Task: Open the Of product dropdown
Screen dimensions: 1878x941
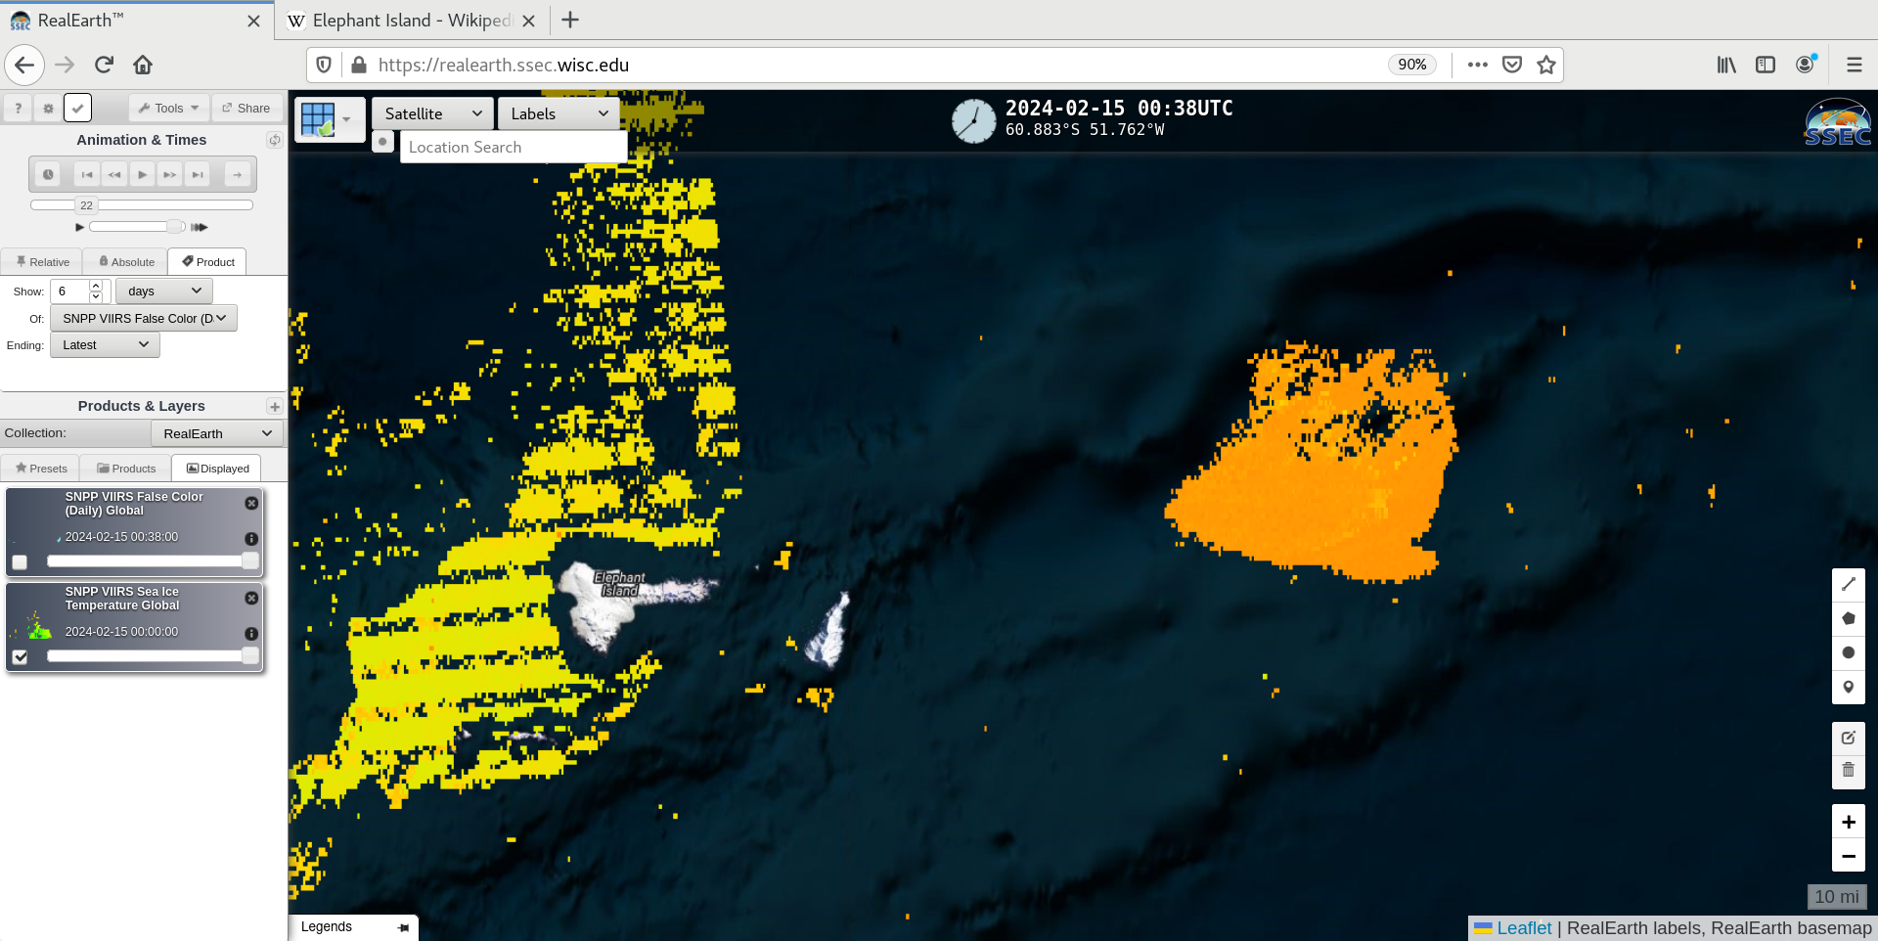Action: (144, 318)
